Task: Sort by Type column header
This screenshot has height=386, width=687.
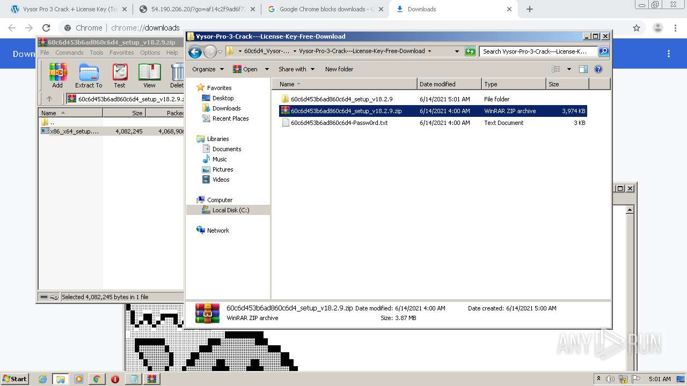Action: pyautogui.click(x=514, y=84)
